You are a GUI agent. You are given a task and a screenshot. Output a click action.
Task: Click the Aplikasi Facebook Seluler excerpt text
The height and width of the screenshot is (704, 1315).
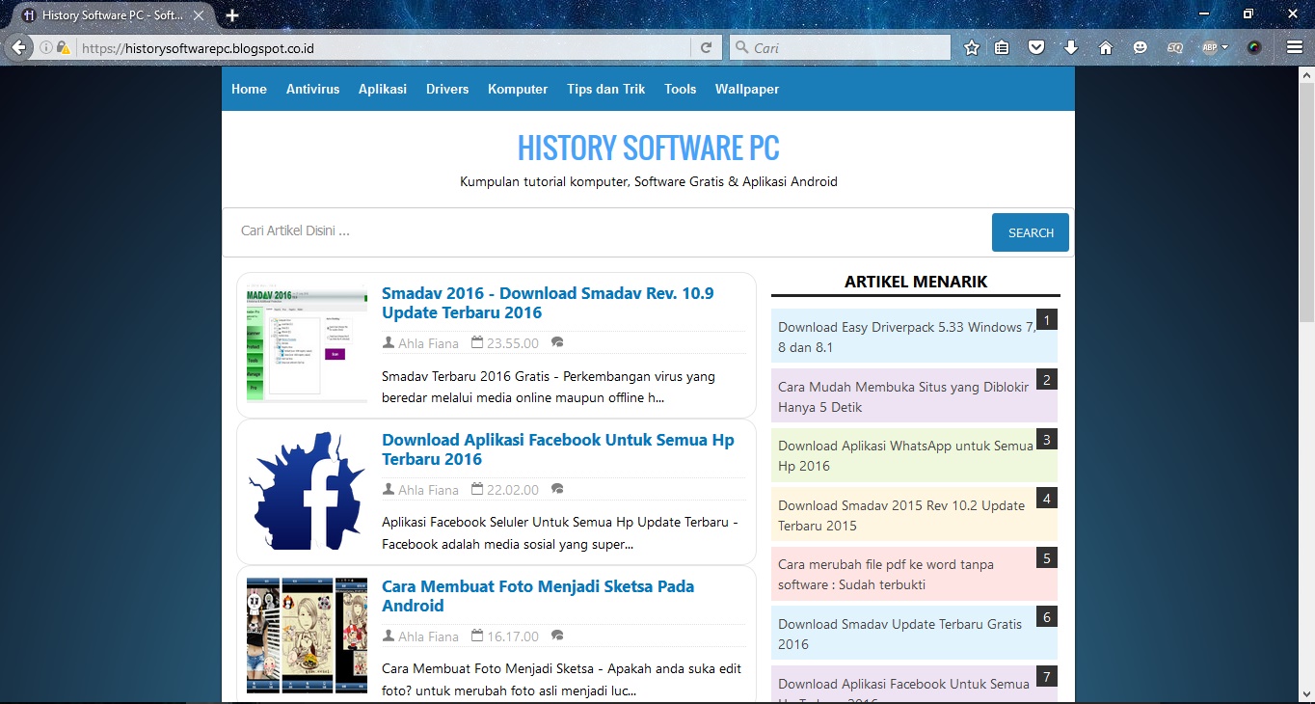click(x=560, y=533)
